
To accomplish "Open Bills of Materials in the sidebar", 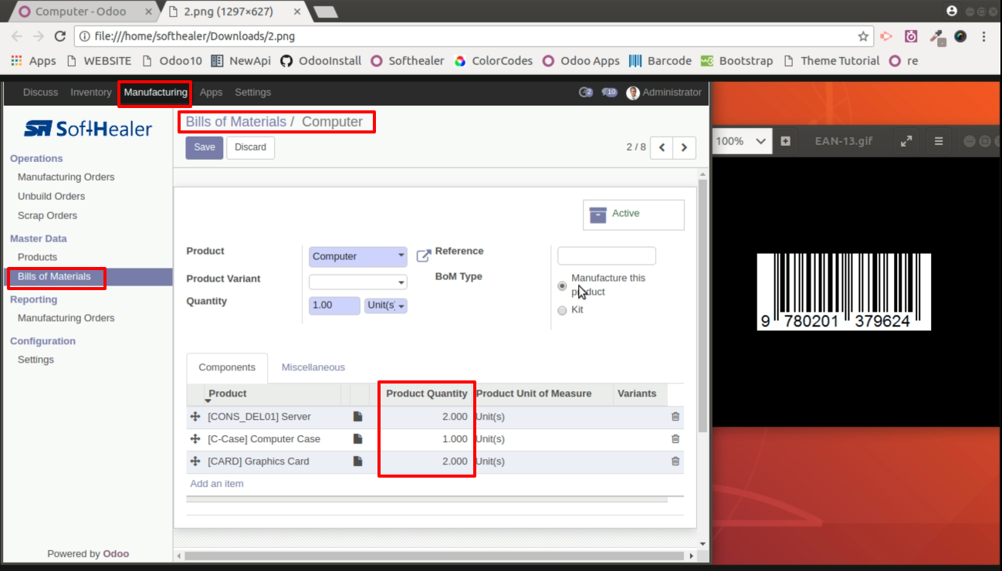I will (x=54, y=276).
